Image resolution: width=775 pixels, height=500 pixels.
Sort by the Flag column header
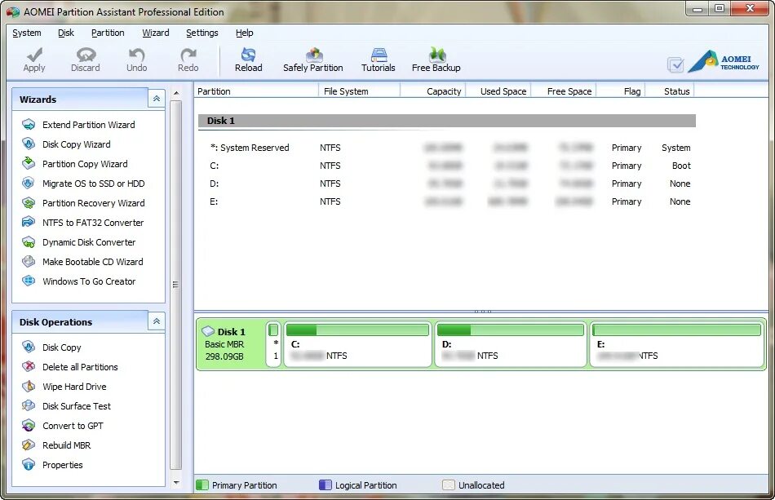pyautogui.click(x=621, y=91)
